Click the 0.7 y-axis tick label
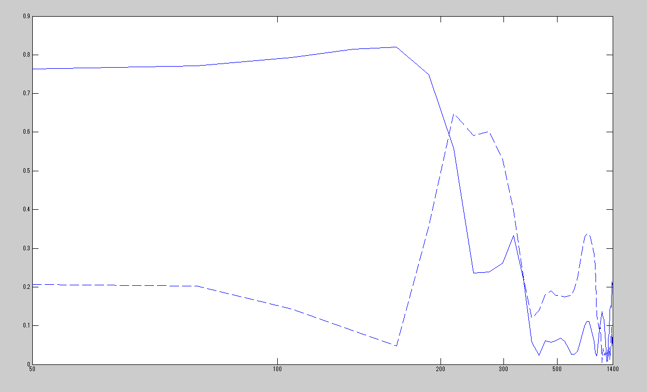The image size is (647, 392). coord(25,93)
